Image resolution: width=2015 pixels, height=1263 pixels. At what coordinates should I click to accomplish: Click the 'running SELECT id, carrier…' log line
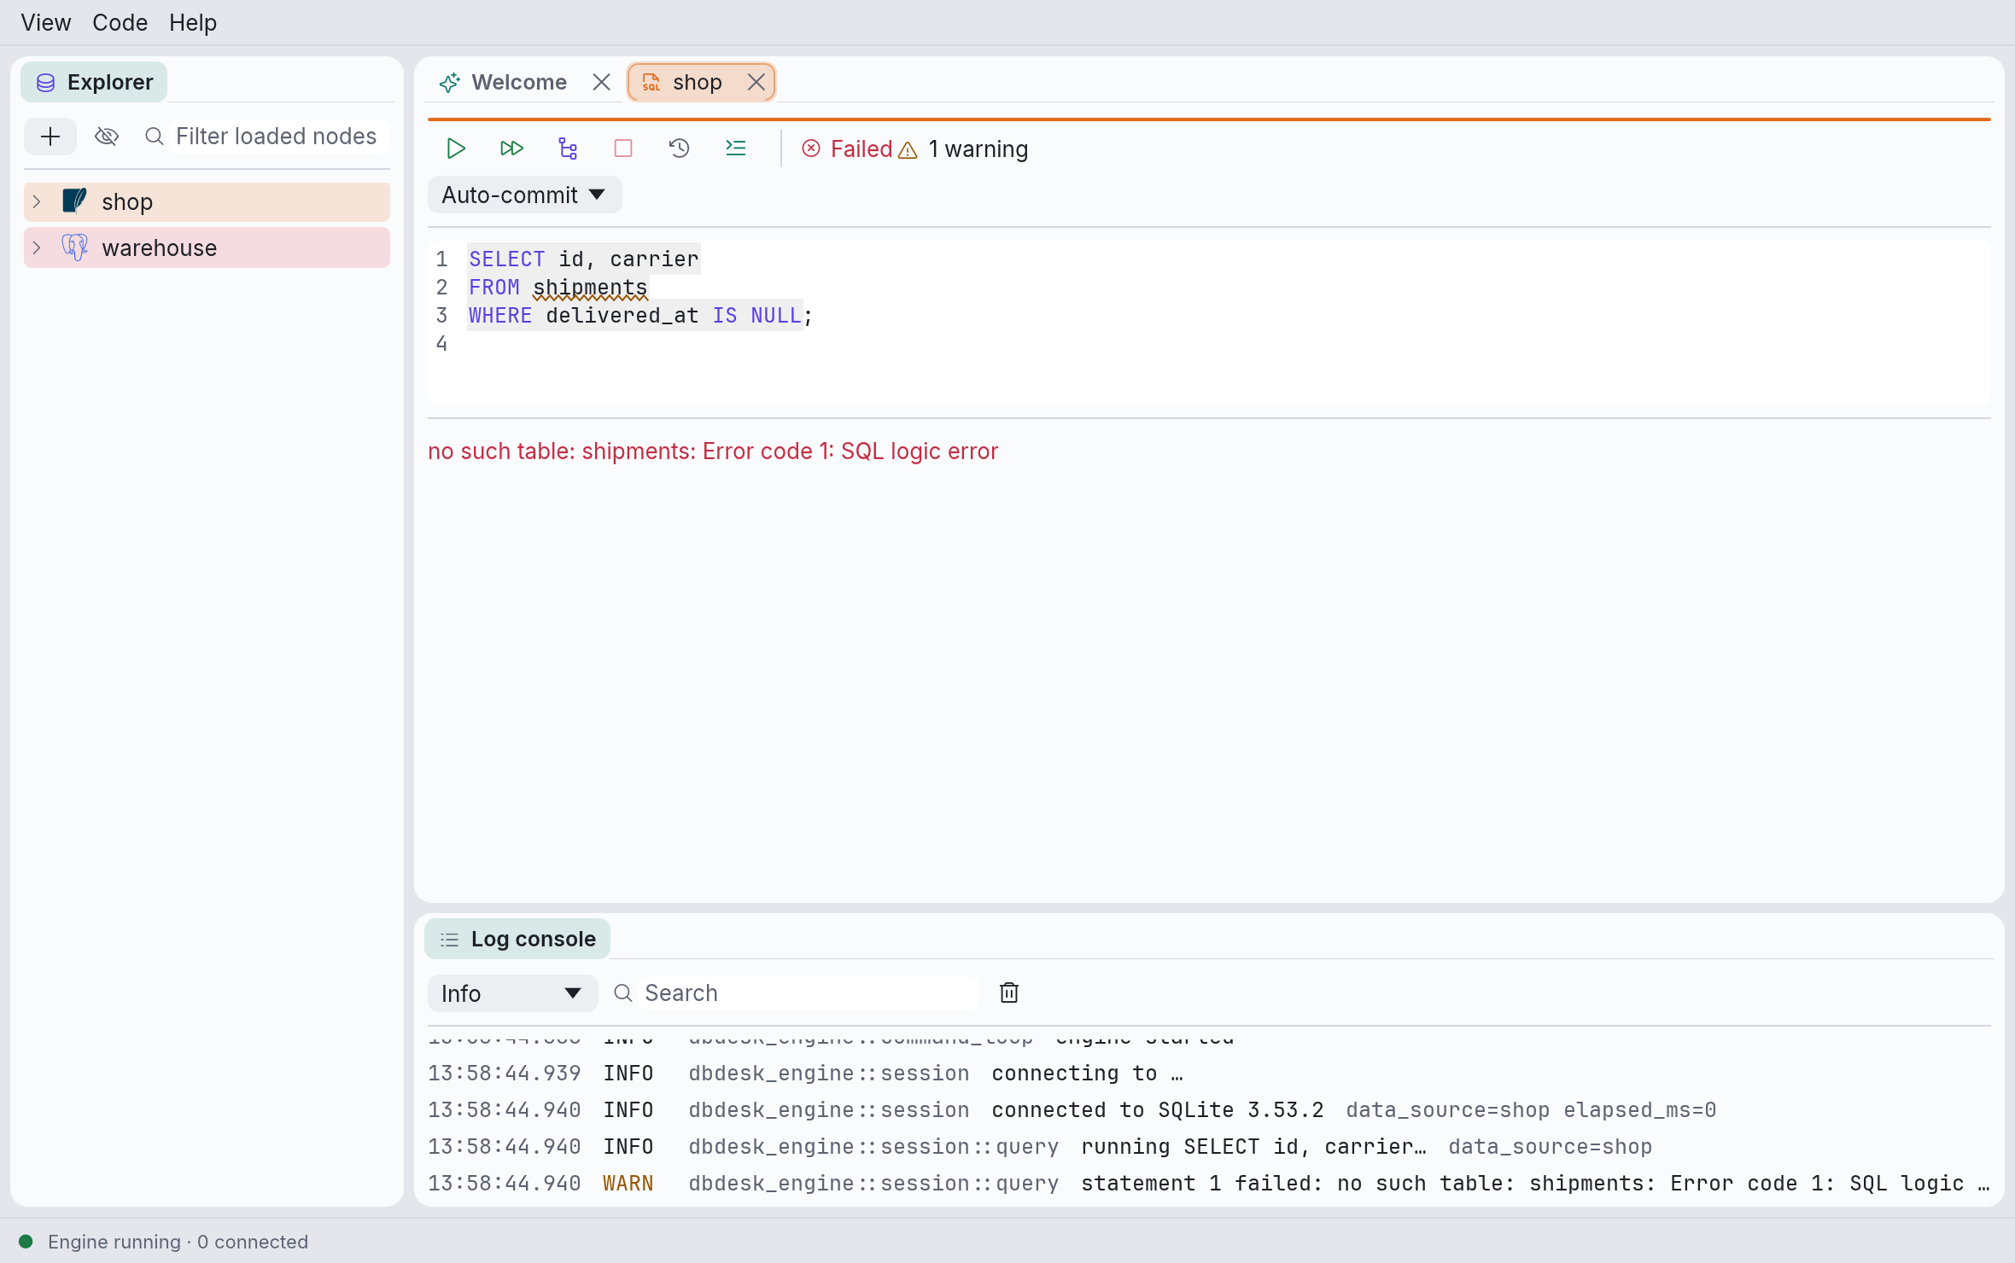click(x=1209, y=1146)
